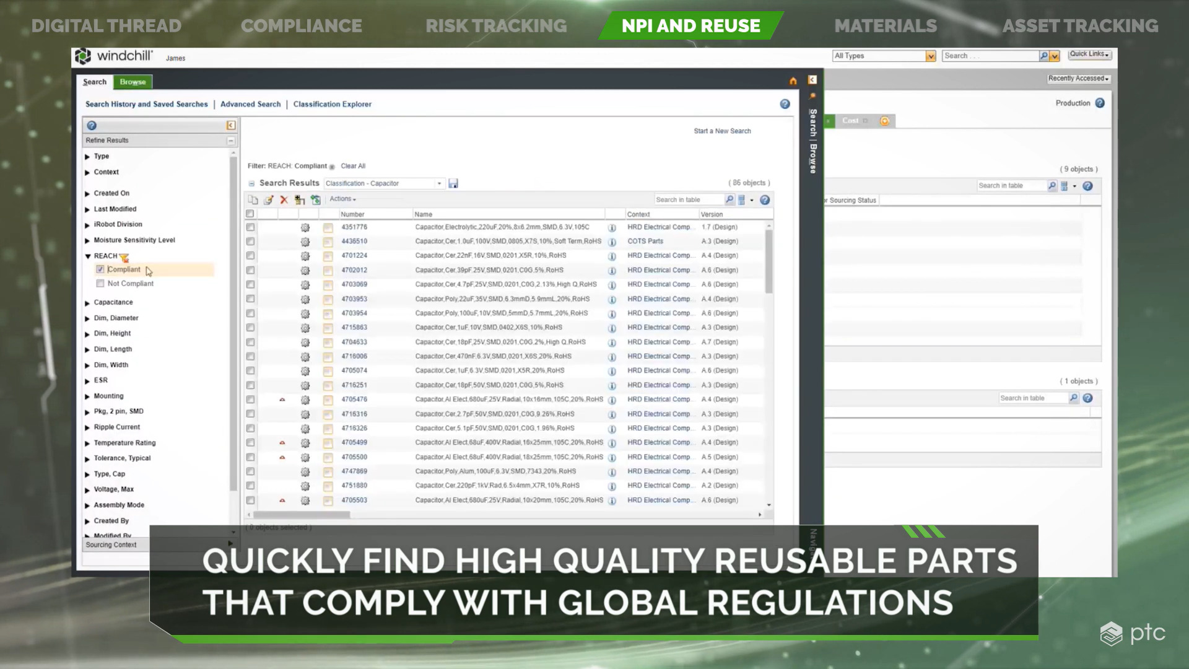The width and height of the screenshot is (1189, 669).
Task: Remove the REACH Compliant filter chip icon
Action: point(332,167)
